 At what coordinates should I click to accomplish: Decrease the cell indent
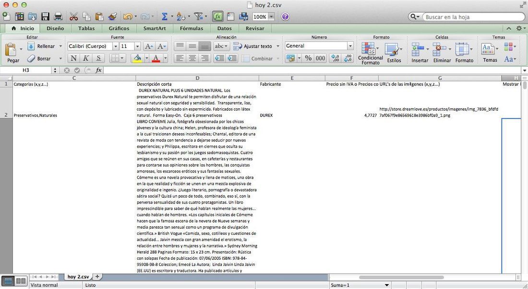[219, 58]
